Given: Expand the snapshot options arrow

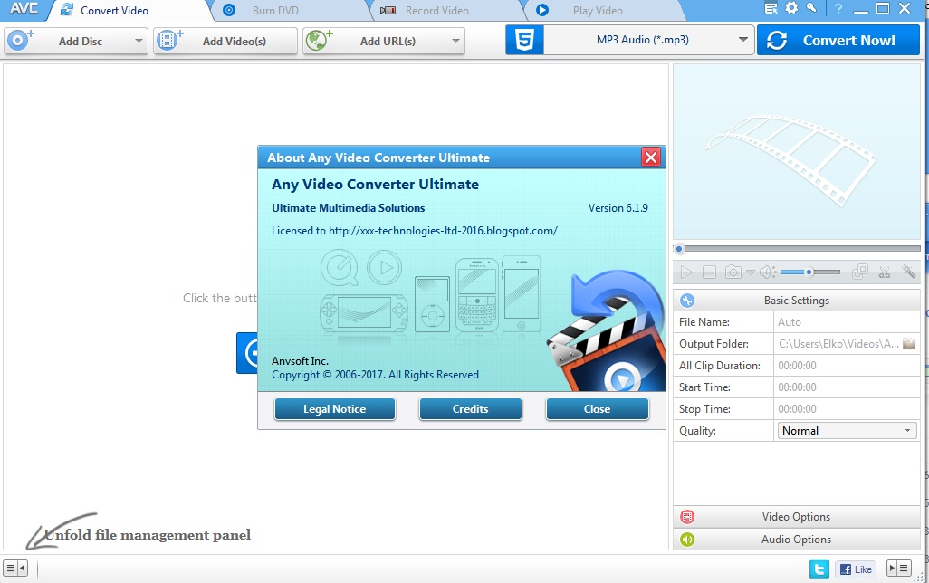Looking at the screenshot, I should pos(750,272).
